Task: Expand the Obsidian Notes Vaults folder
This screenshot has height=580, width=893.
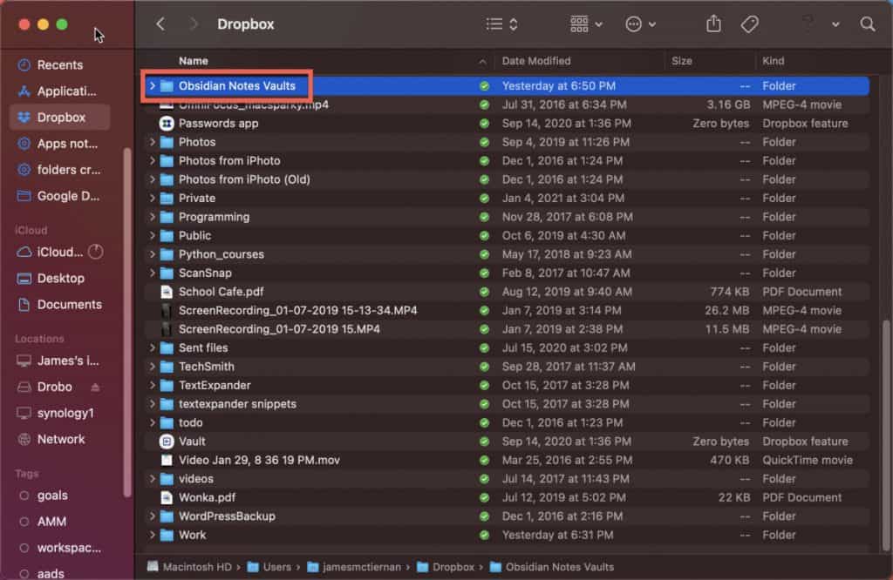Action: pos(152,86)
